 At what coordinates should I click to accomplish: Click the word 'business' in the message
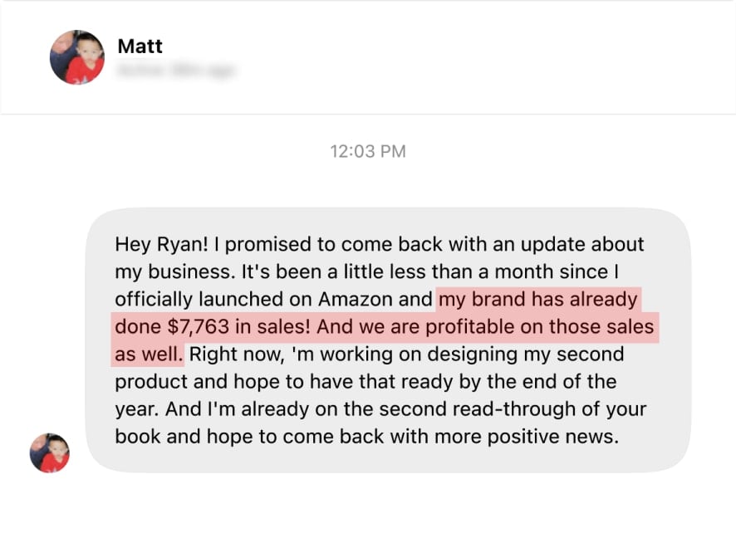point(190,272)
